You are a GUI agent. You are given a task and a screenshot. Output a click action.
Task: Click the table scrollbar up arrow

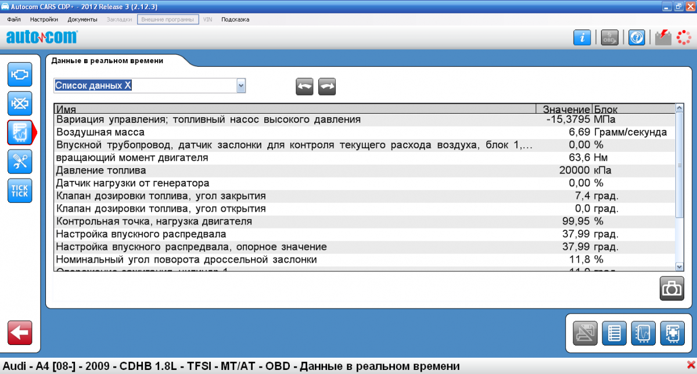click(680, 108)
